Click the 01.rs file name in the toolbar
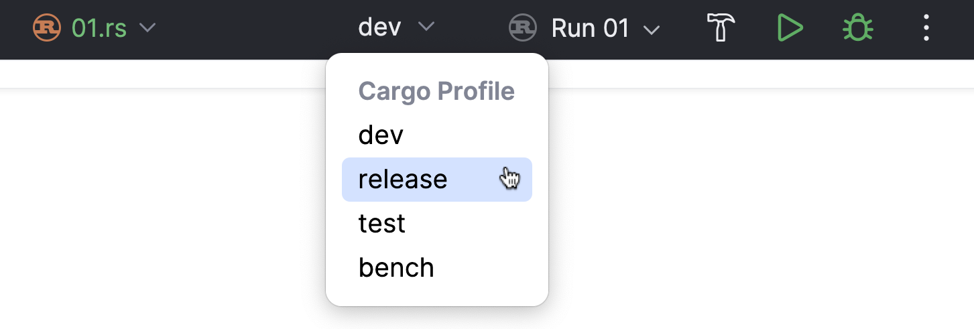974x329 pixels. pos(99,28)
